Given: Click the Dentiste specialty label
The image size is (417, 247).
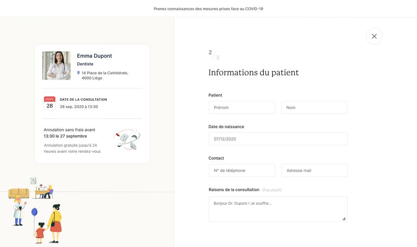Looking at the screenshot, I should tap(85, 64).
